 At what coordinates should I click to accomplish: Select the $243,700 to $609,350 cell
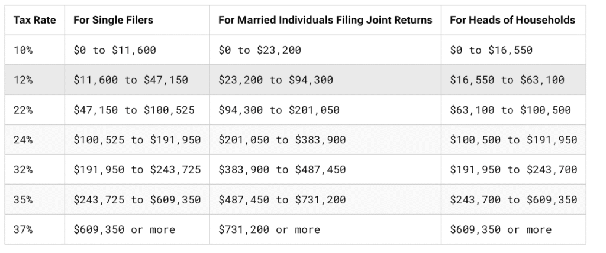coord(513,200)
